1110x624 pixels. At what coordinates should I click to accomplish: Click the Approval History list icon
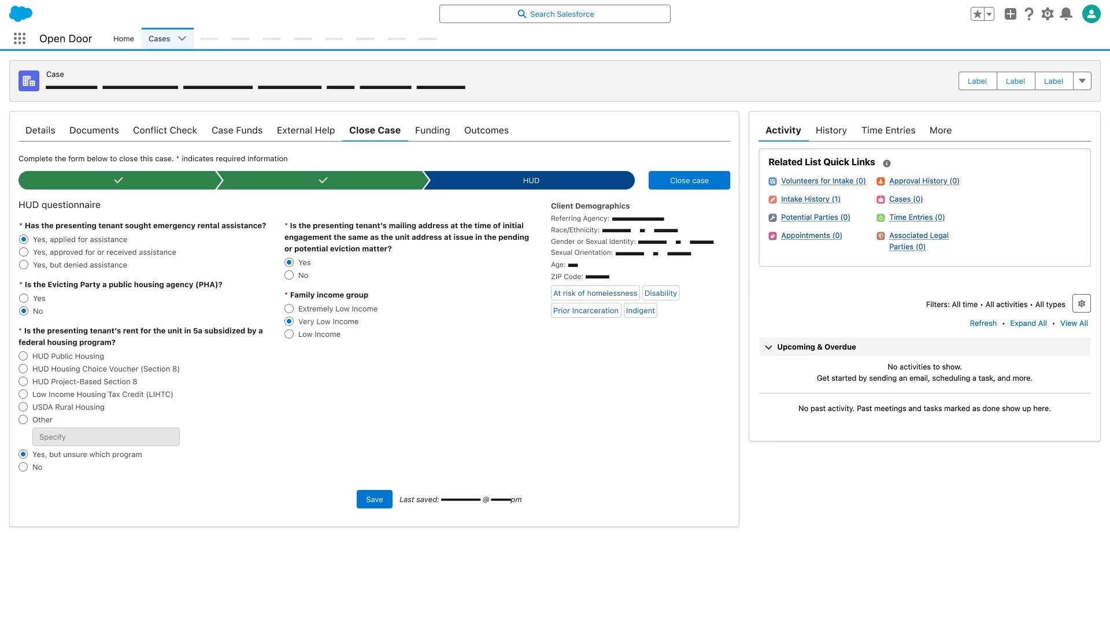(880, 181)
